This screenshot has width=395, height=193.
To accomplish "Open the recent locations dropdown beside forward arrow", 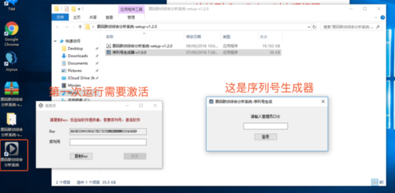I will click(74, 27).
